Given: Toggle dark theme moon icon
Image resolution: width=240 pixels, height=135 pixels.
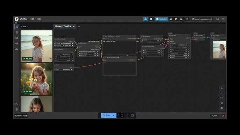Looking at the screenshot, I should (17, 104).
